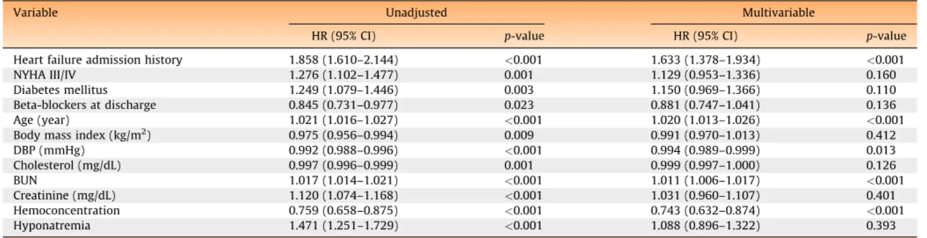
Task: Select the BUN row label
Action: (x=25, y=180)
